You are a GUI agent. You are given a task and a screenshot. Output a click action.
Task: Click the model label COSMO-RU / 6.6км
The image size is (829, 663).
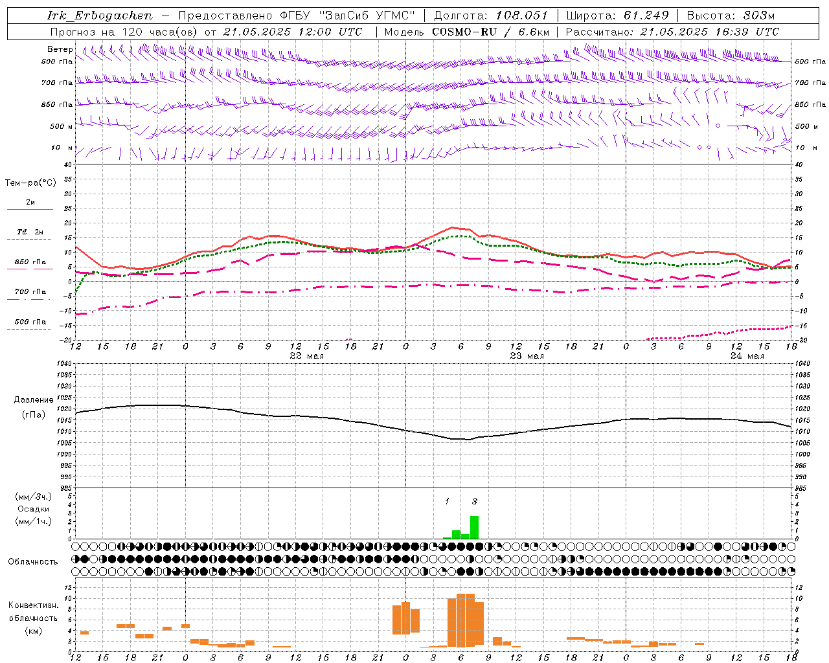[x=491, y=32]
